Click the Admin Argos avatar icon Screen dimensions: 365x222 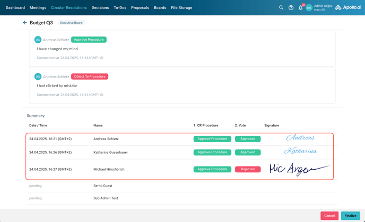[x=309, y=8]
